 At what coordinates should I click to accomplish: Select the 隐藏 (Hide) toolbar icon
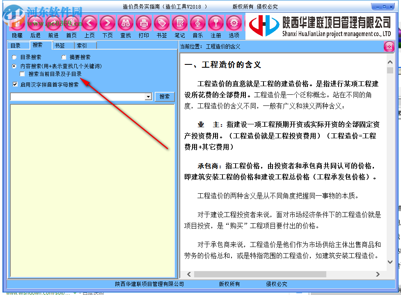coord(18,23)
